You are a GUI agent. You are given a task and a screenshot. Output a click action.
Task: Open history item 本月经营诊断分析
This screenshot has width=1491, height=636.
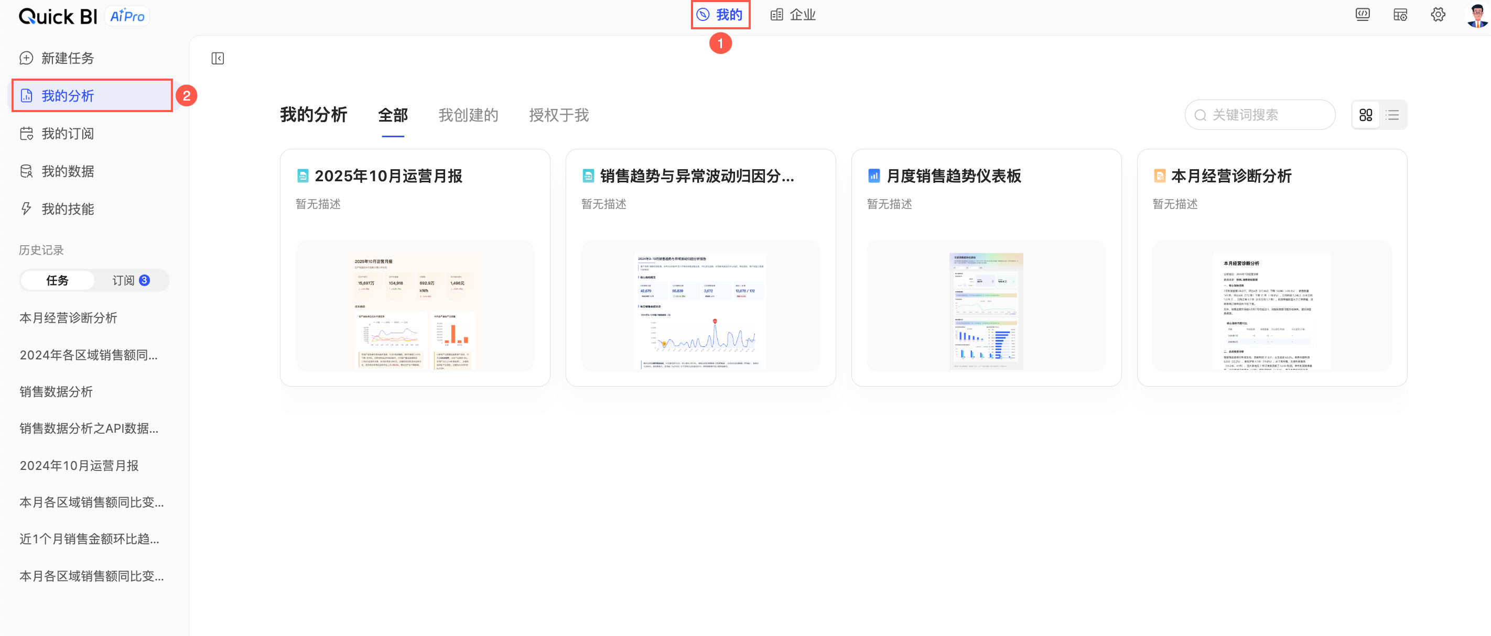(x=68, y=318)
